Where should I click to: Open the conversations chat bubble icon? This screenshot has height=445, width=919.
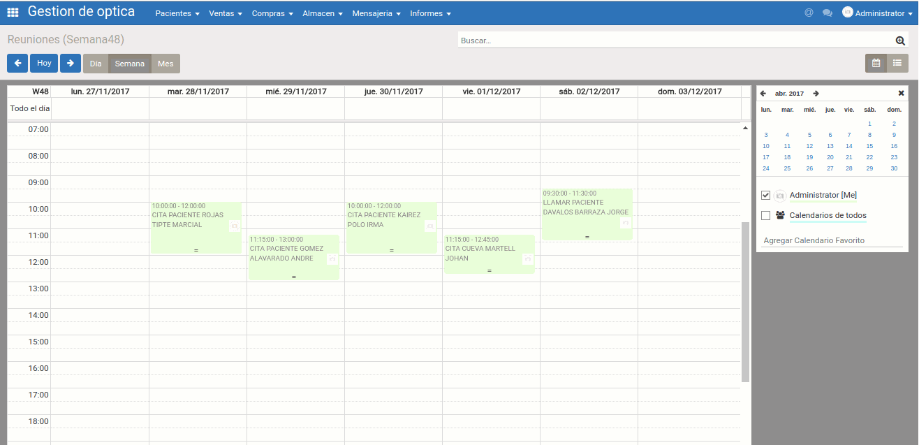(x=828, y=13)
